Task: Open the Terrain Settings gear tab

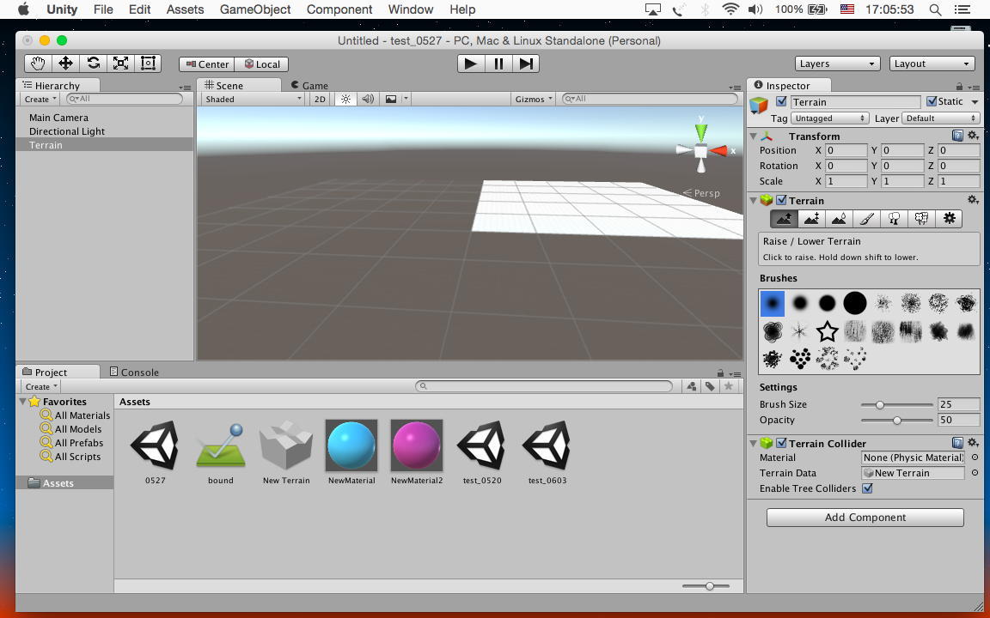Action: pyautogui.click(x=949, y=219)
